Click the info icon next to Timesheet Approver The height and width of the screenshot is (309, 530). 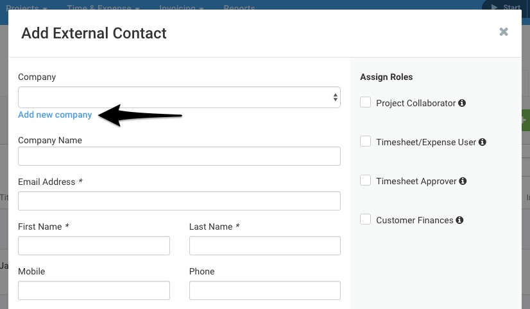pos(463,181)
